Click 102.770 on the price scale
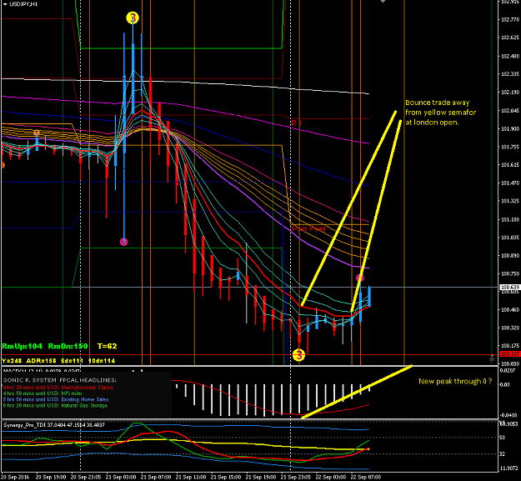 point(510,20)
